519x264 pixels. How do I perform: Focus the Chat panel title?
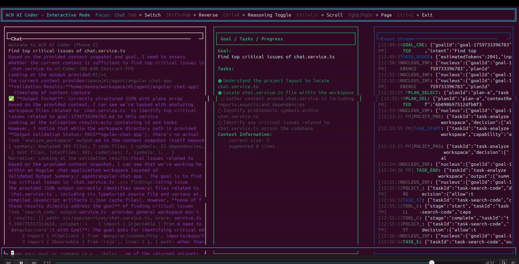pyautogui.click(x=16, y=39)
